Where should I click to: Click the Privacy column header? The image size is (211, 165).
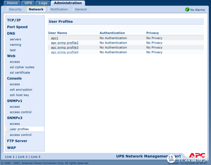click(153, 33)
